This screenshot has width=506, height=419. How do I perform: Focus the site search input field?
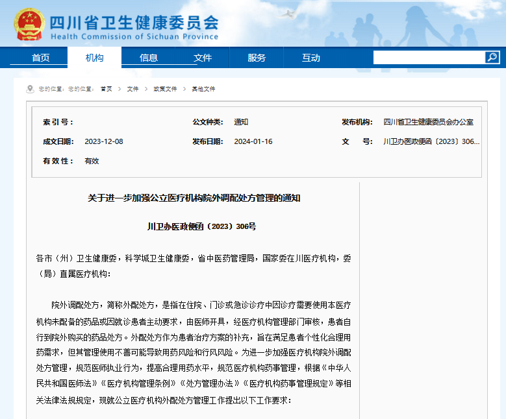[429, 57]
